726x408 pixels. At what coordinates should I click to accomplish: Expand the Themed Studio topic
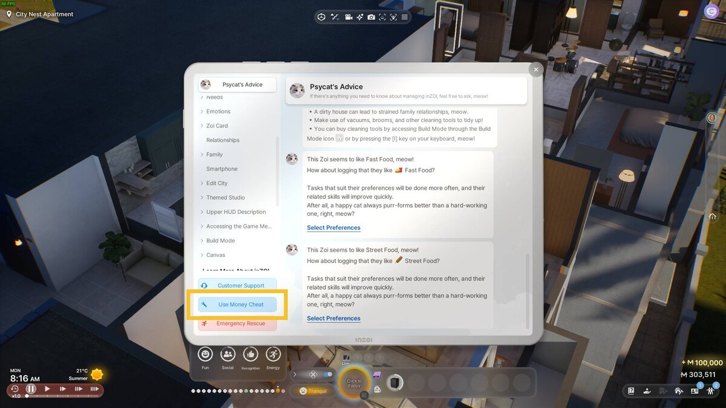point(201,198)
